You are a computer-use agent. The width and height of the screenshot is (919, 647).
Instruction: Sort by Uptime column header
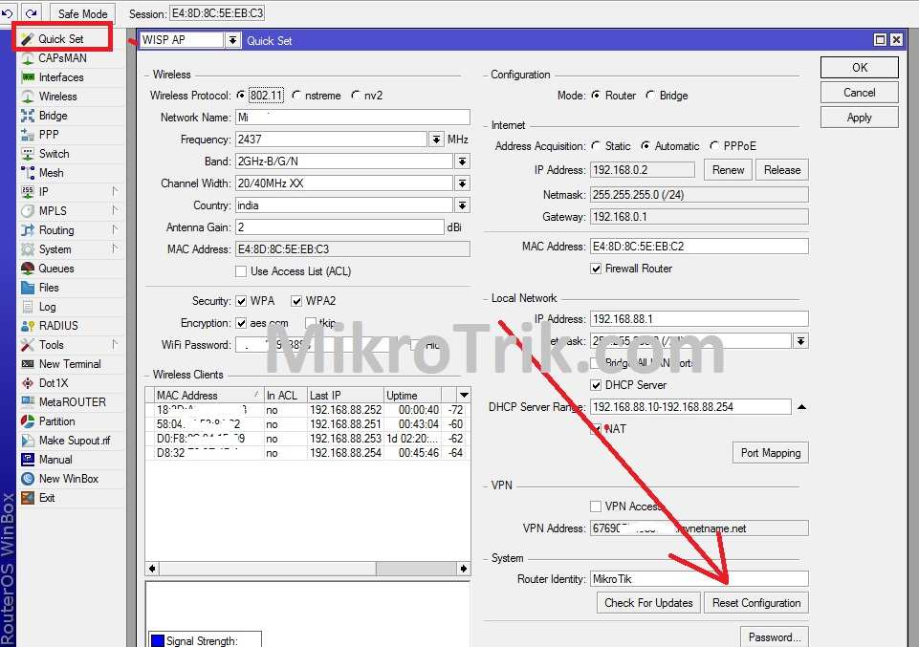tap(412, 396)
